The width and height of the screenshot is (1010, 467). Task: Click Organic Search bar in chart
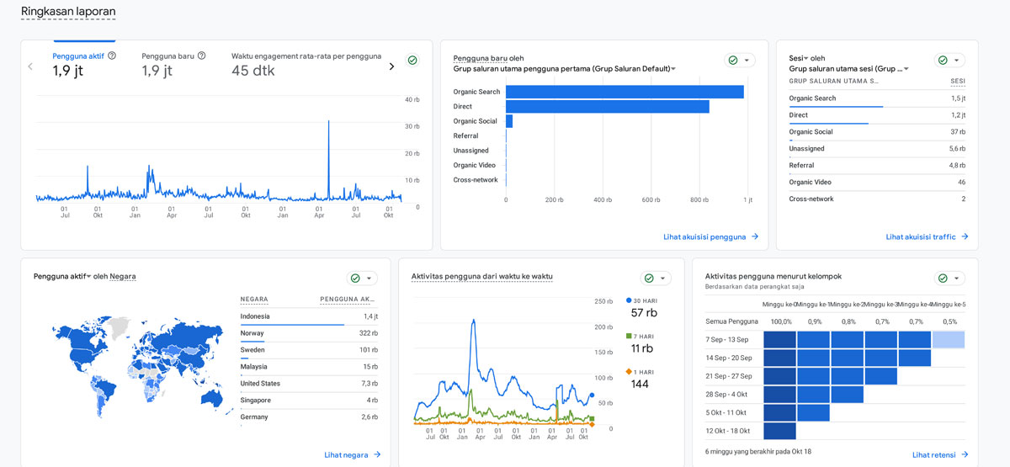(x=624, y=92)
